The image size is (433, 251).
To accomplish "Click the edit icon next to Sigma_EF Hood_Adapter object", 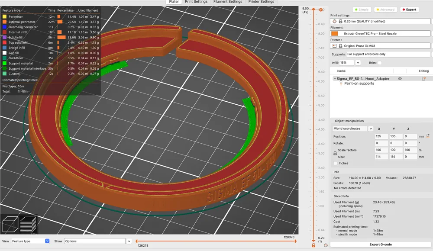I will (x=423, y=79).
